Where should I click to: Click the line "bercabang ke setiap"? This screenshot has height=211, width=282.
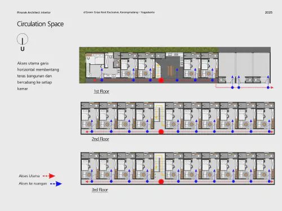[34, 82]
